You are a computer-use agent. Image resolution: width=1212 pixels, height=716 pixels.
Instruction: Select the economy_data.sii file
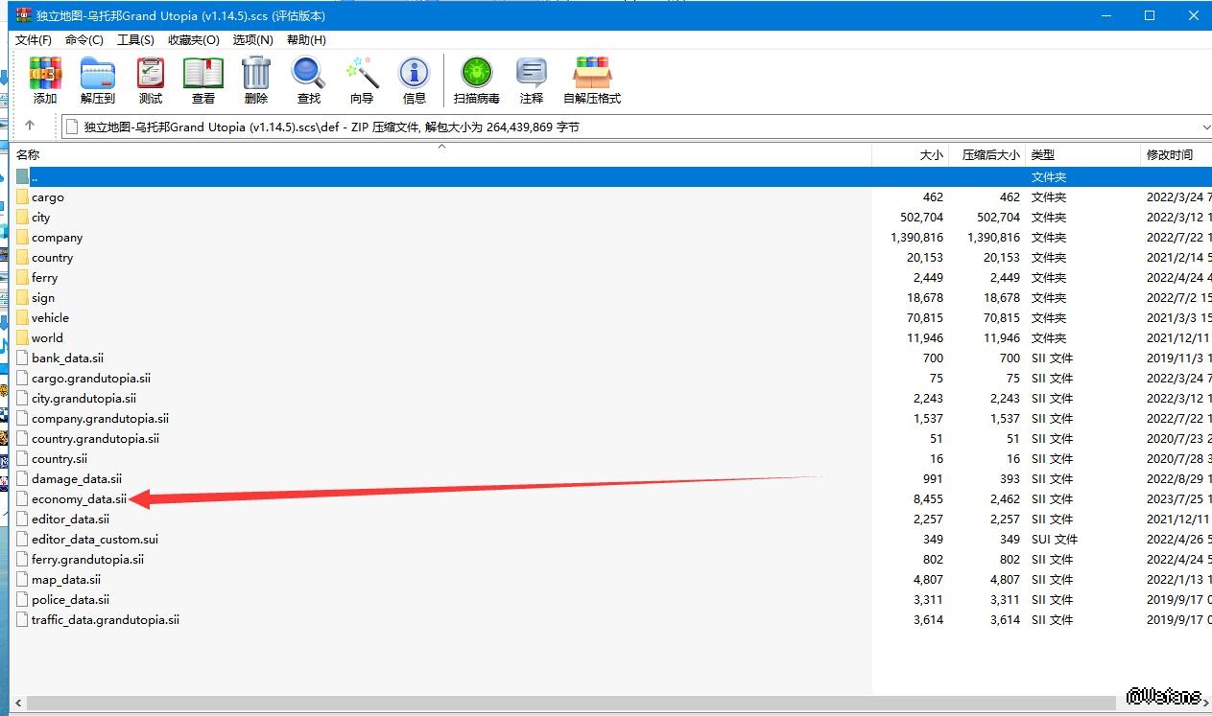(x=79, y=498)
